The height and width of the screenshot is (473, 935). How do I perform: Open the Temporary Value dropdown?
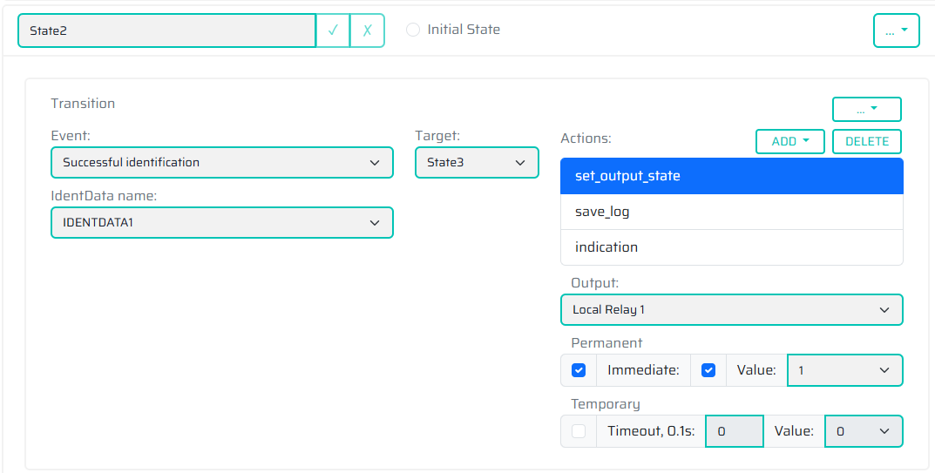pyautogui.click(x=864, y=431)
